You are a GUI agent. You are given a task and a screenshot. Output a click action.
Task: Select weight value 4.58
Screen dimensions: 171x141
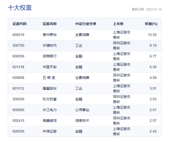[153, 78]
